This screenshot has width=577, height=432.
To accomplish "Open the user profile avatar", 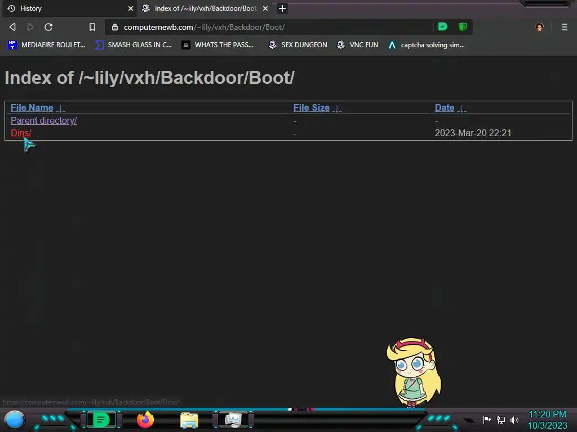I will (x=539, y=27).
